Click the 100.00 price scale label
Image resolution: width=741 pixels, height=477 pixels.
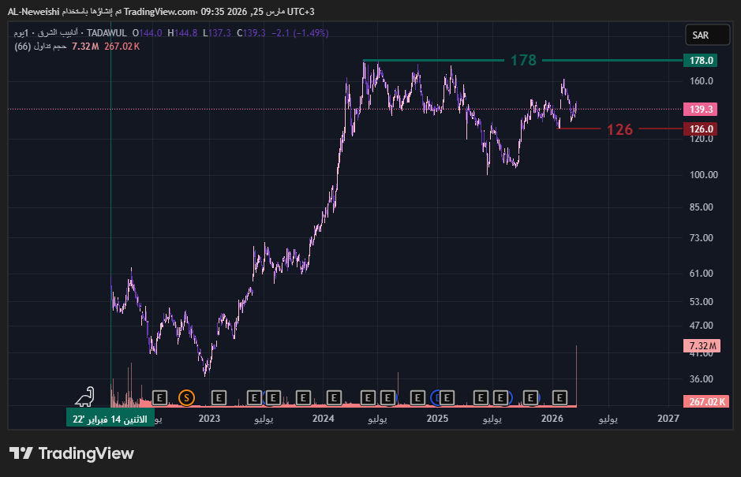pyautogui.click(x=704, y=175)
